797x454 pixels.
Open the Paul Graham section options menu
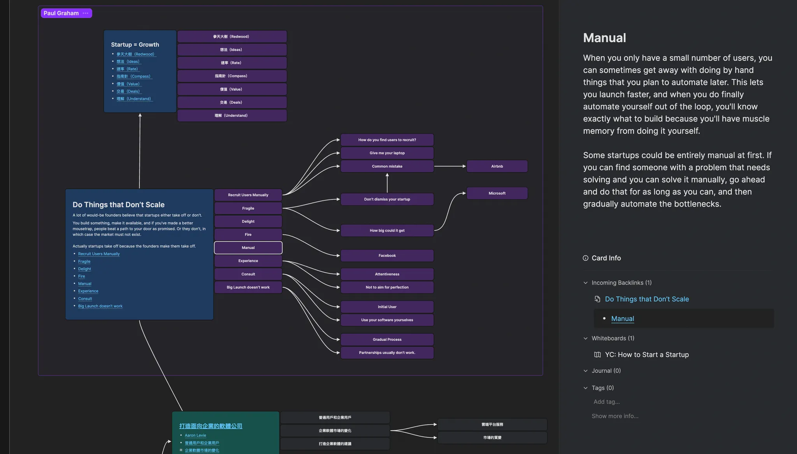tap(86, 13)
